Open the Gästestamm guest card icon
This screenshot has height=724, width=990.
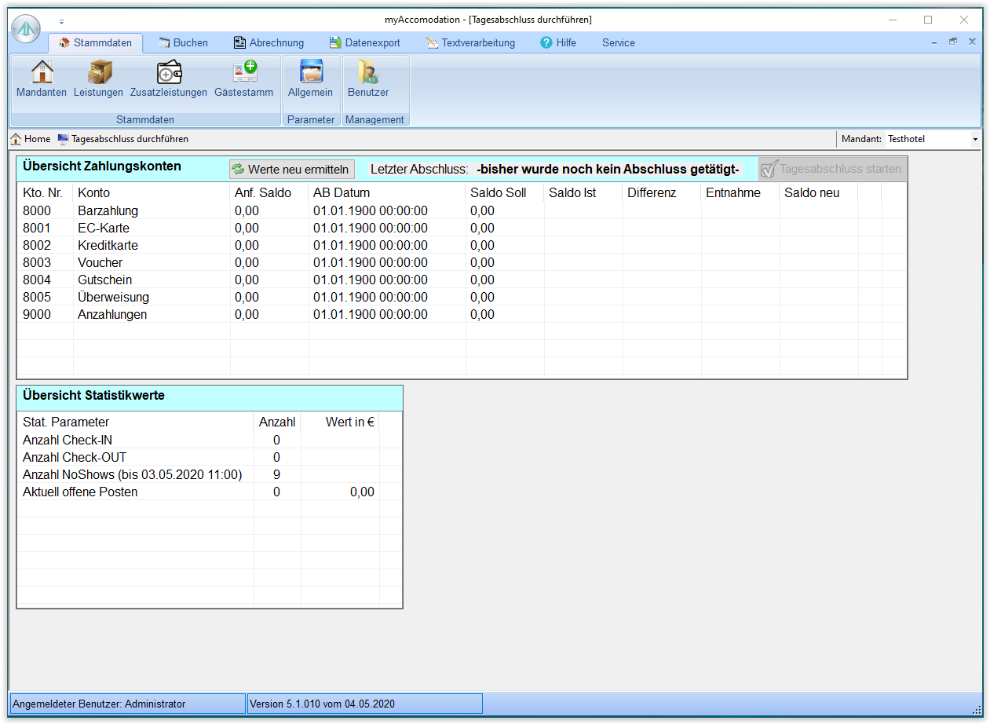tap(244, 73)
